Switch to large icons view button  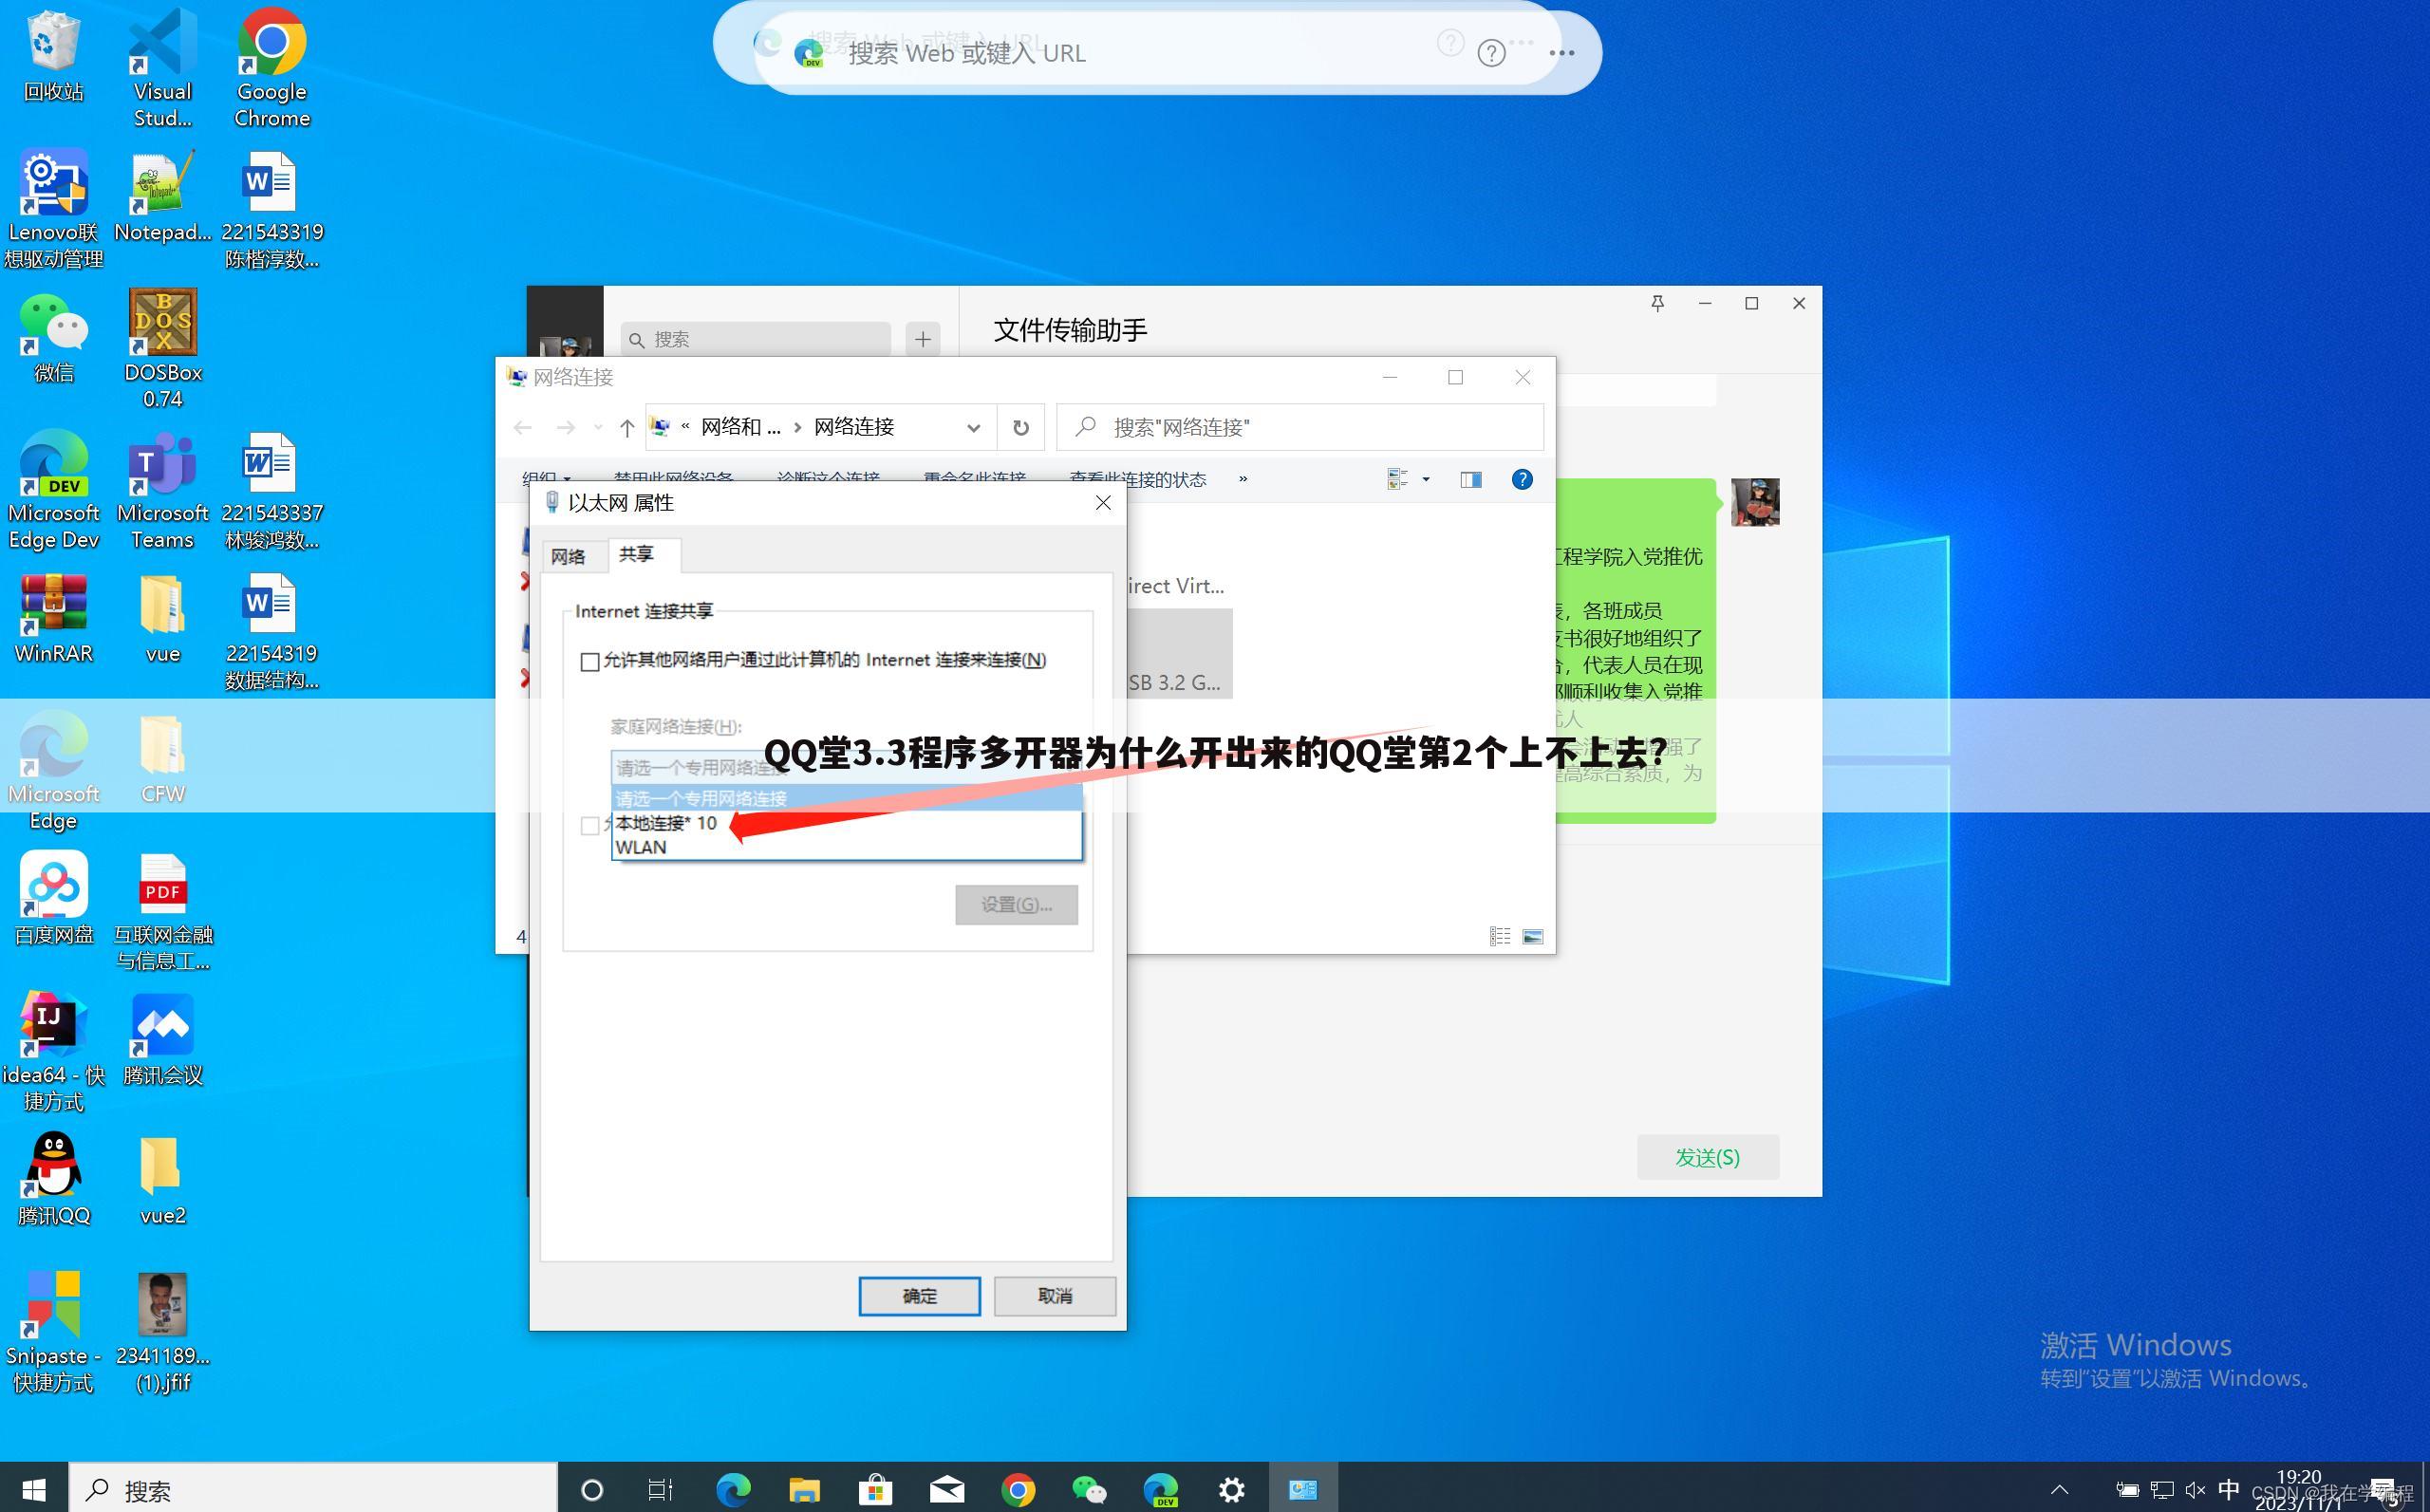click(x=1532, y=936)
